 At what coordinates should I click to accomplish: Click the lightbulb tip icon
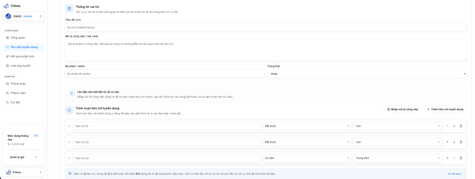[x=72, y=94]
